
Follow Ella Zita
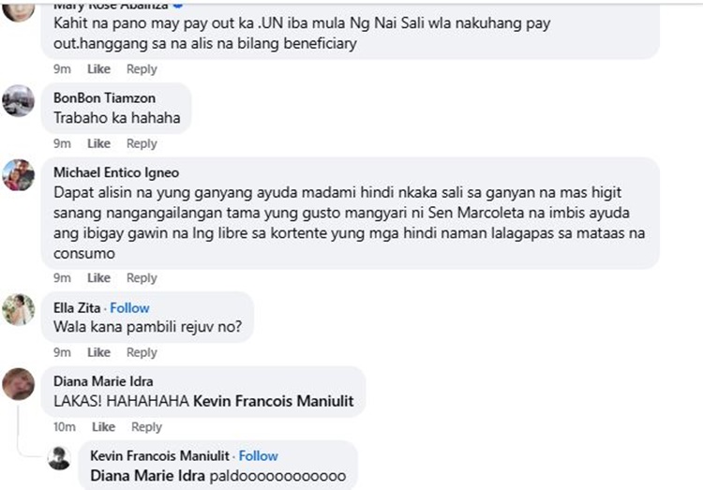pos(129,308)
